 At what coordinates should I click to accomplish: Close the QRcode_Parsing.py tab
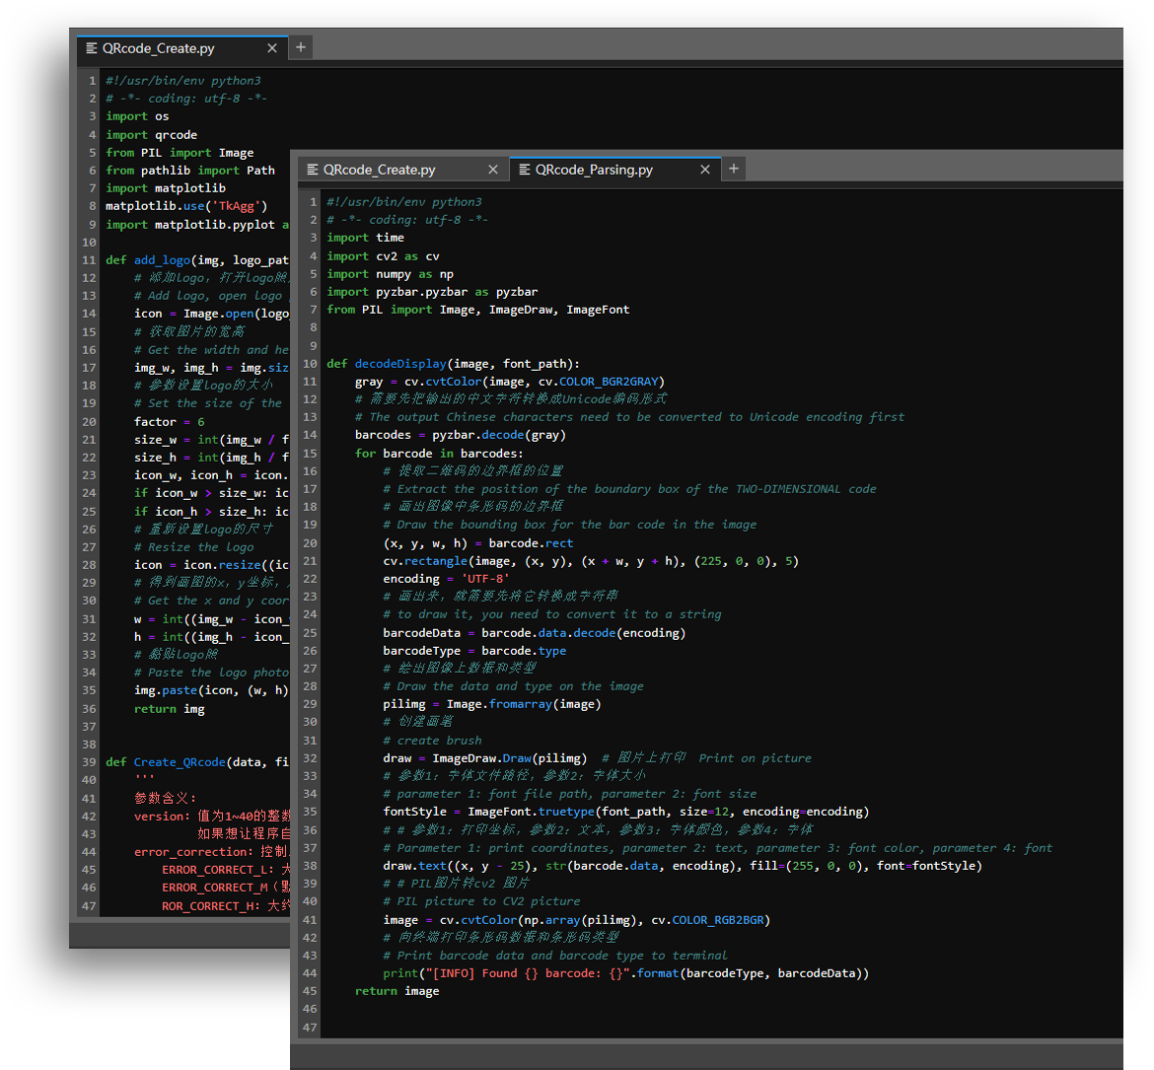tap(705, 170)
